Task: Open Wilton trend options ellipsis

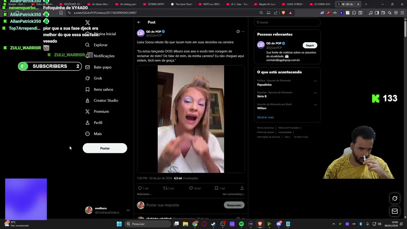Action: click(x=315, y=105)
